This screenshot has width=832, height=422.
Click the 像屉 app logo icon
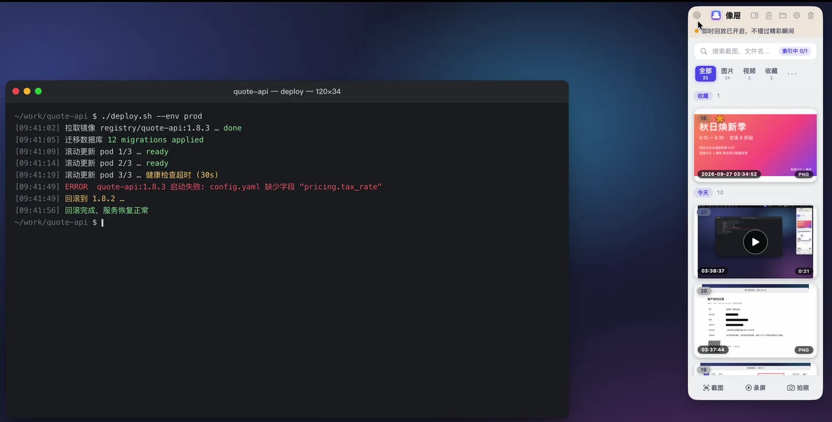[716, 15]
